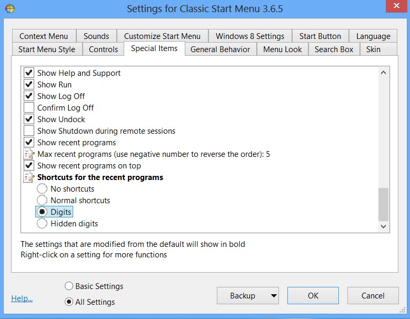Open General Behavior tab
The height and width of the screenshot is (319, 410).
220,49
